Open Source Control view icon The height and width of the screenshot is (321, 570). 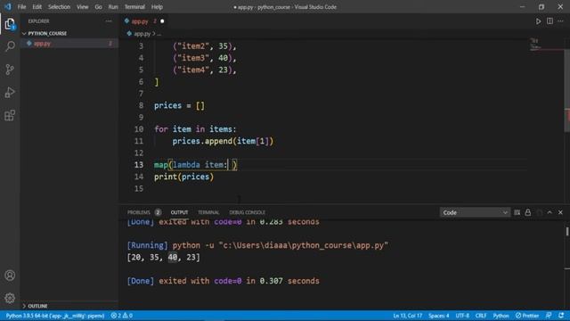(x=10, y=70)
